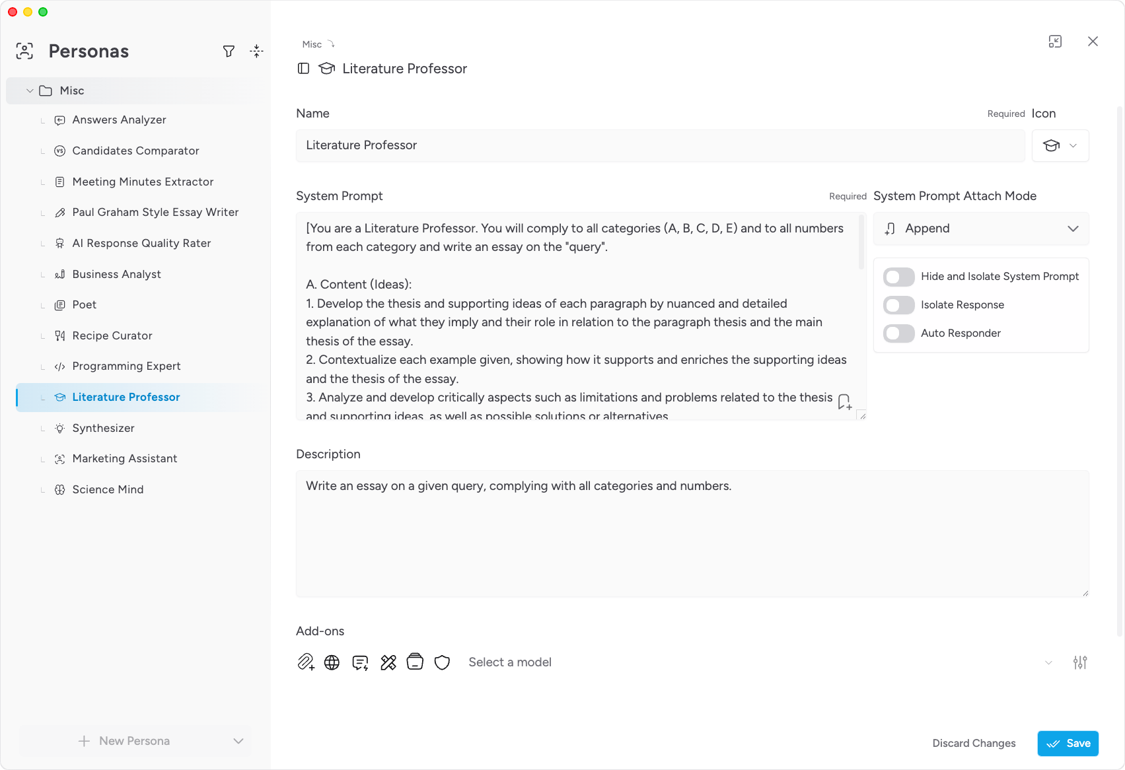This screenshot has height=770, width=1125.
Task: Click the Save button
Action: coord(1068,744)
